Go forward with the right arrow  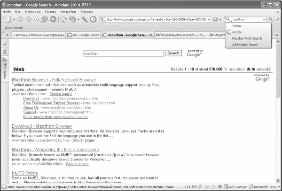(28, 19)
